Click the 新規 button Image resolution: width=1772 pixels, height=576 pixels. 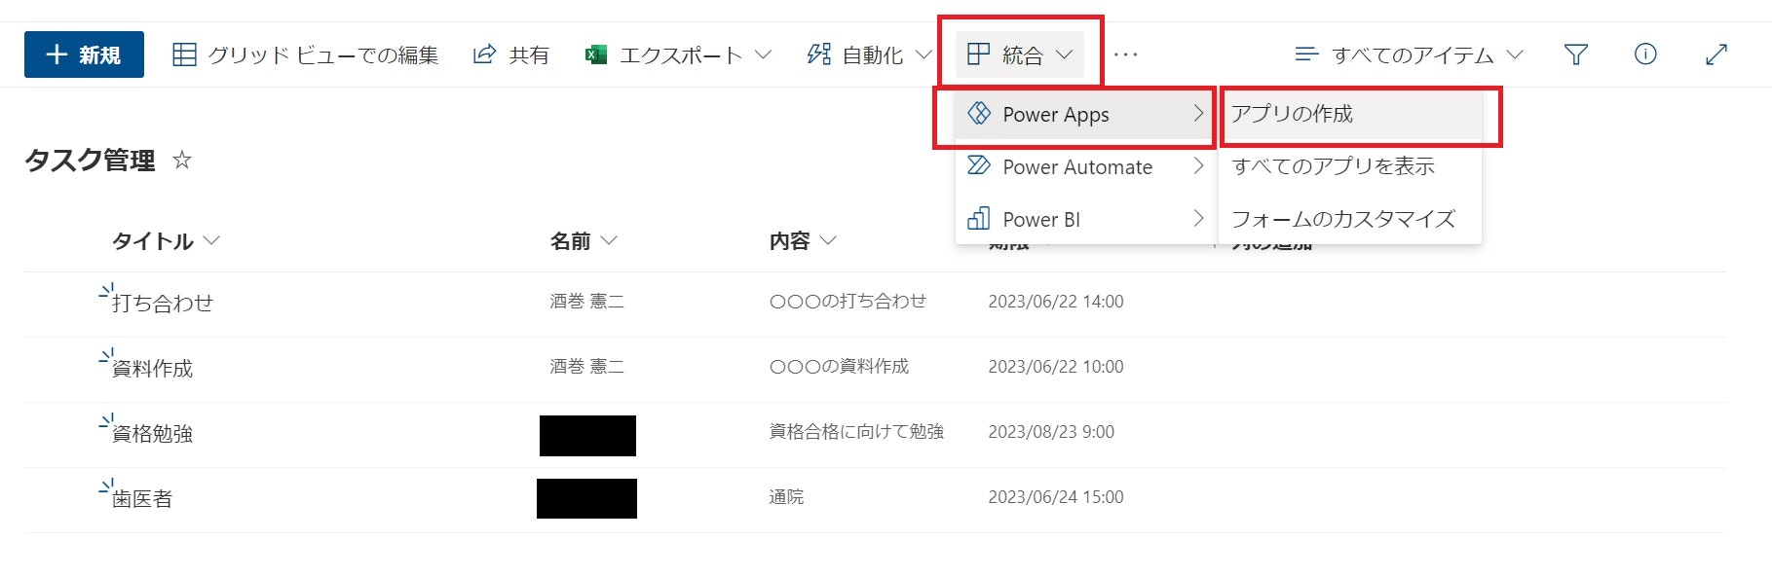(x=84, y=54)
